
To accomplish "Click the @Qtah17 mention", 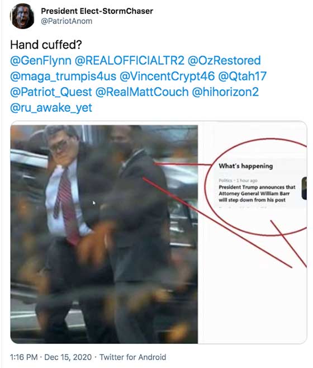I will coord(243,76).
